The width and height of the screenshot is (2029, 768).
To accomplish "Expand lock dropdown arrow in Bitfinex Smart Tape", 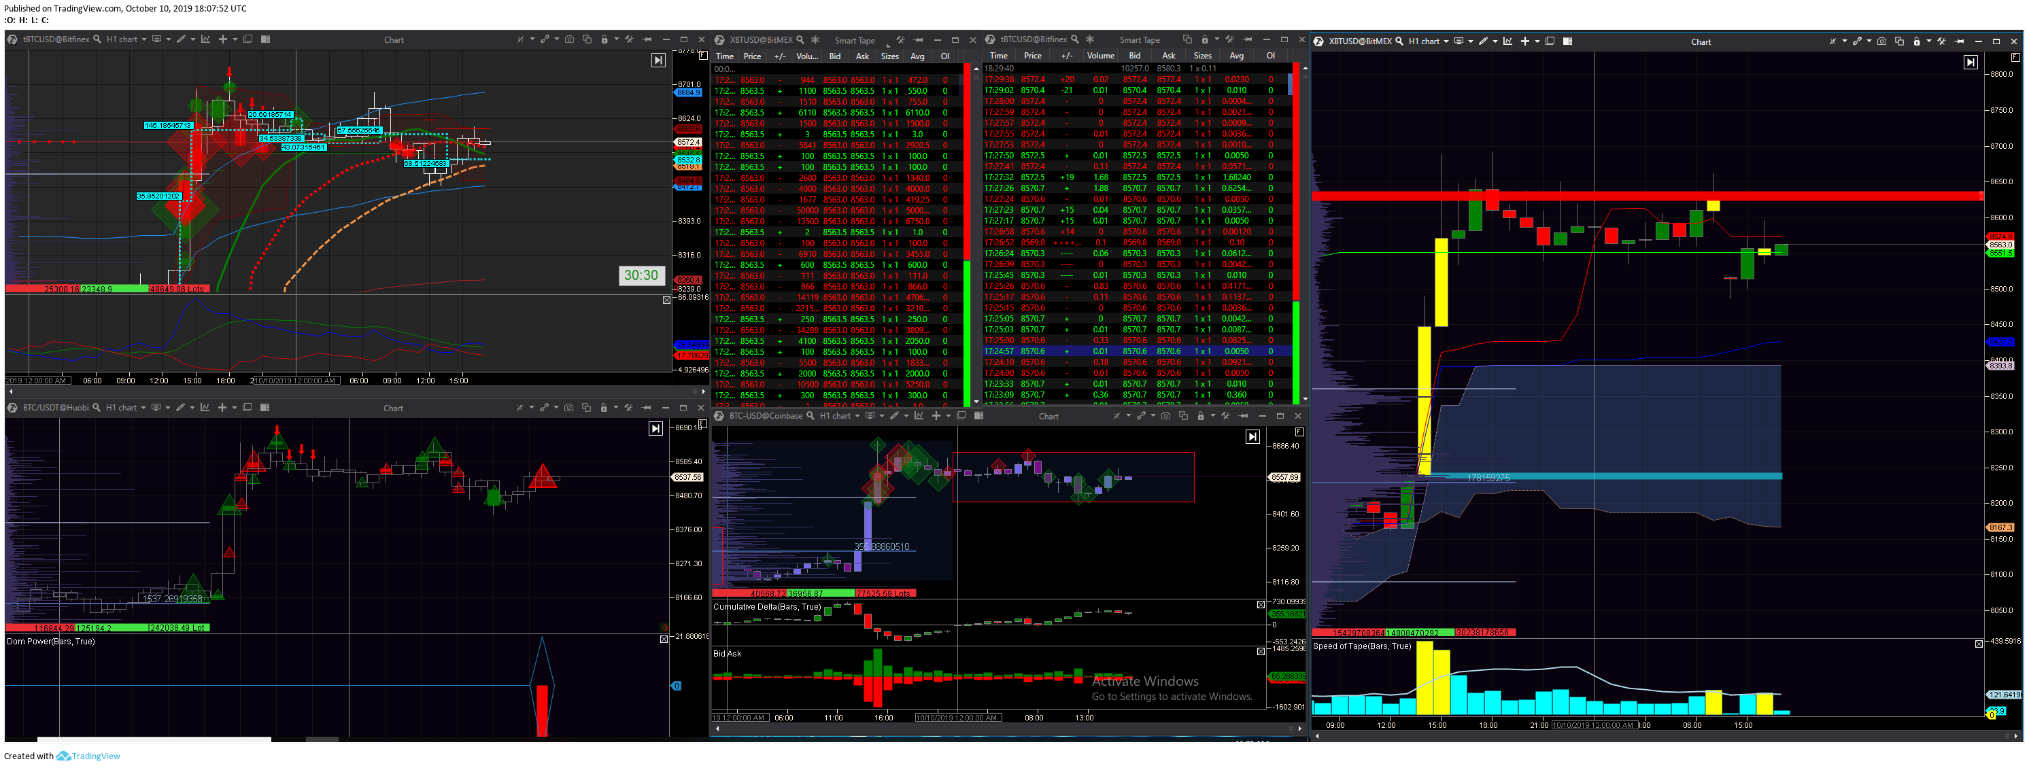I will tap(1217, 39).
